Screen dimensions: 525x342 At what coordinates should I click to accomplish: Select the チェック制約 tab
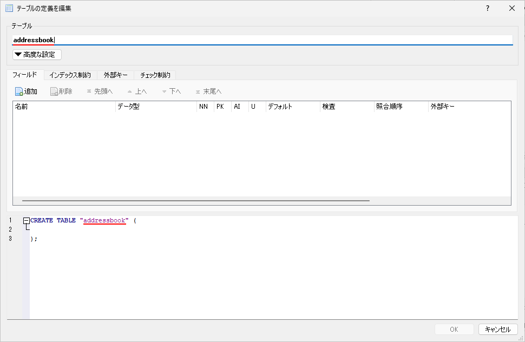(x=155, y=75)
